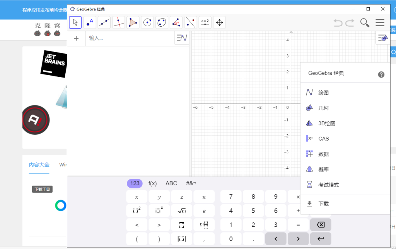The image size is (396, 249).
Task: Open the hamburger main menu
Action: [x=380, y=23]
